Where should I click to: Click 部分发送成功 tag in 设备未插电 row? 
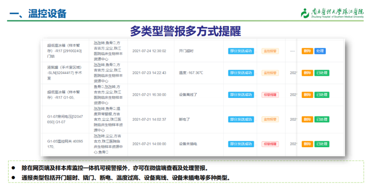241,144
